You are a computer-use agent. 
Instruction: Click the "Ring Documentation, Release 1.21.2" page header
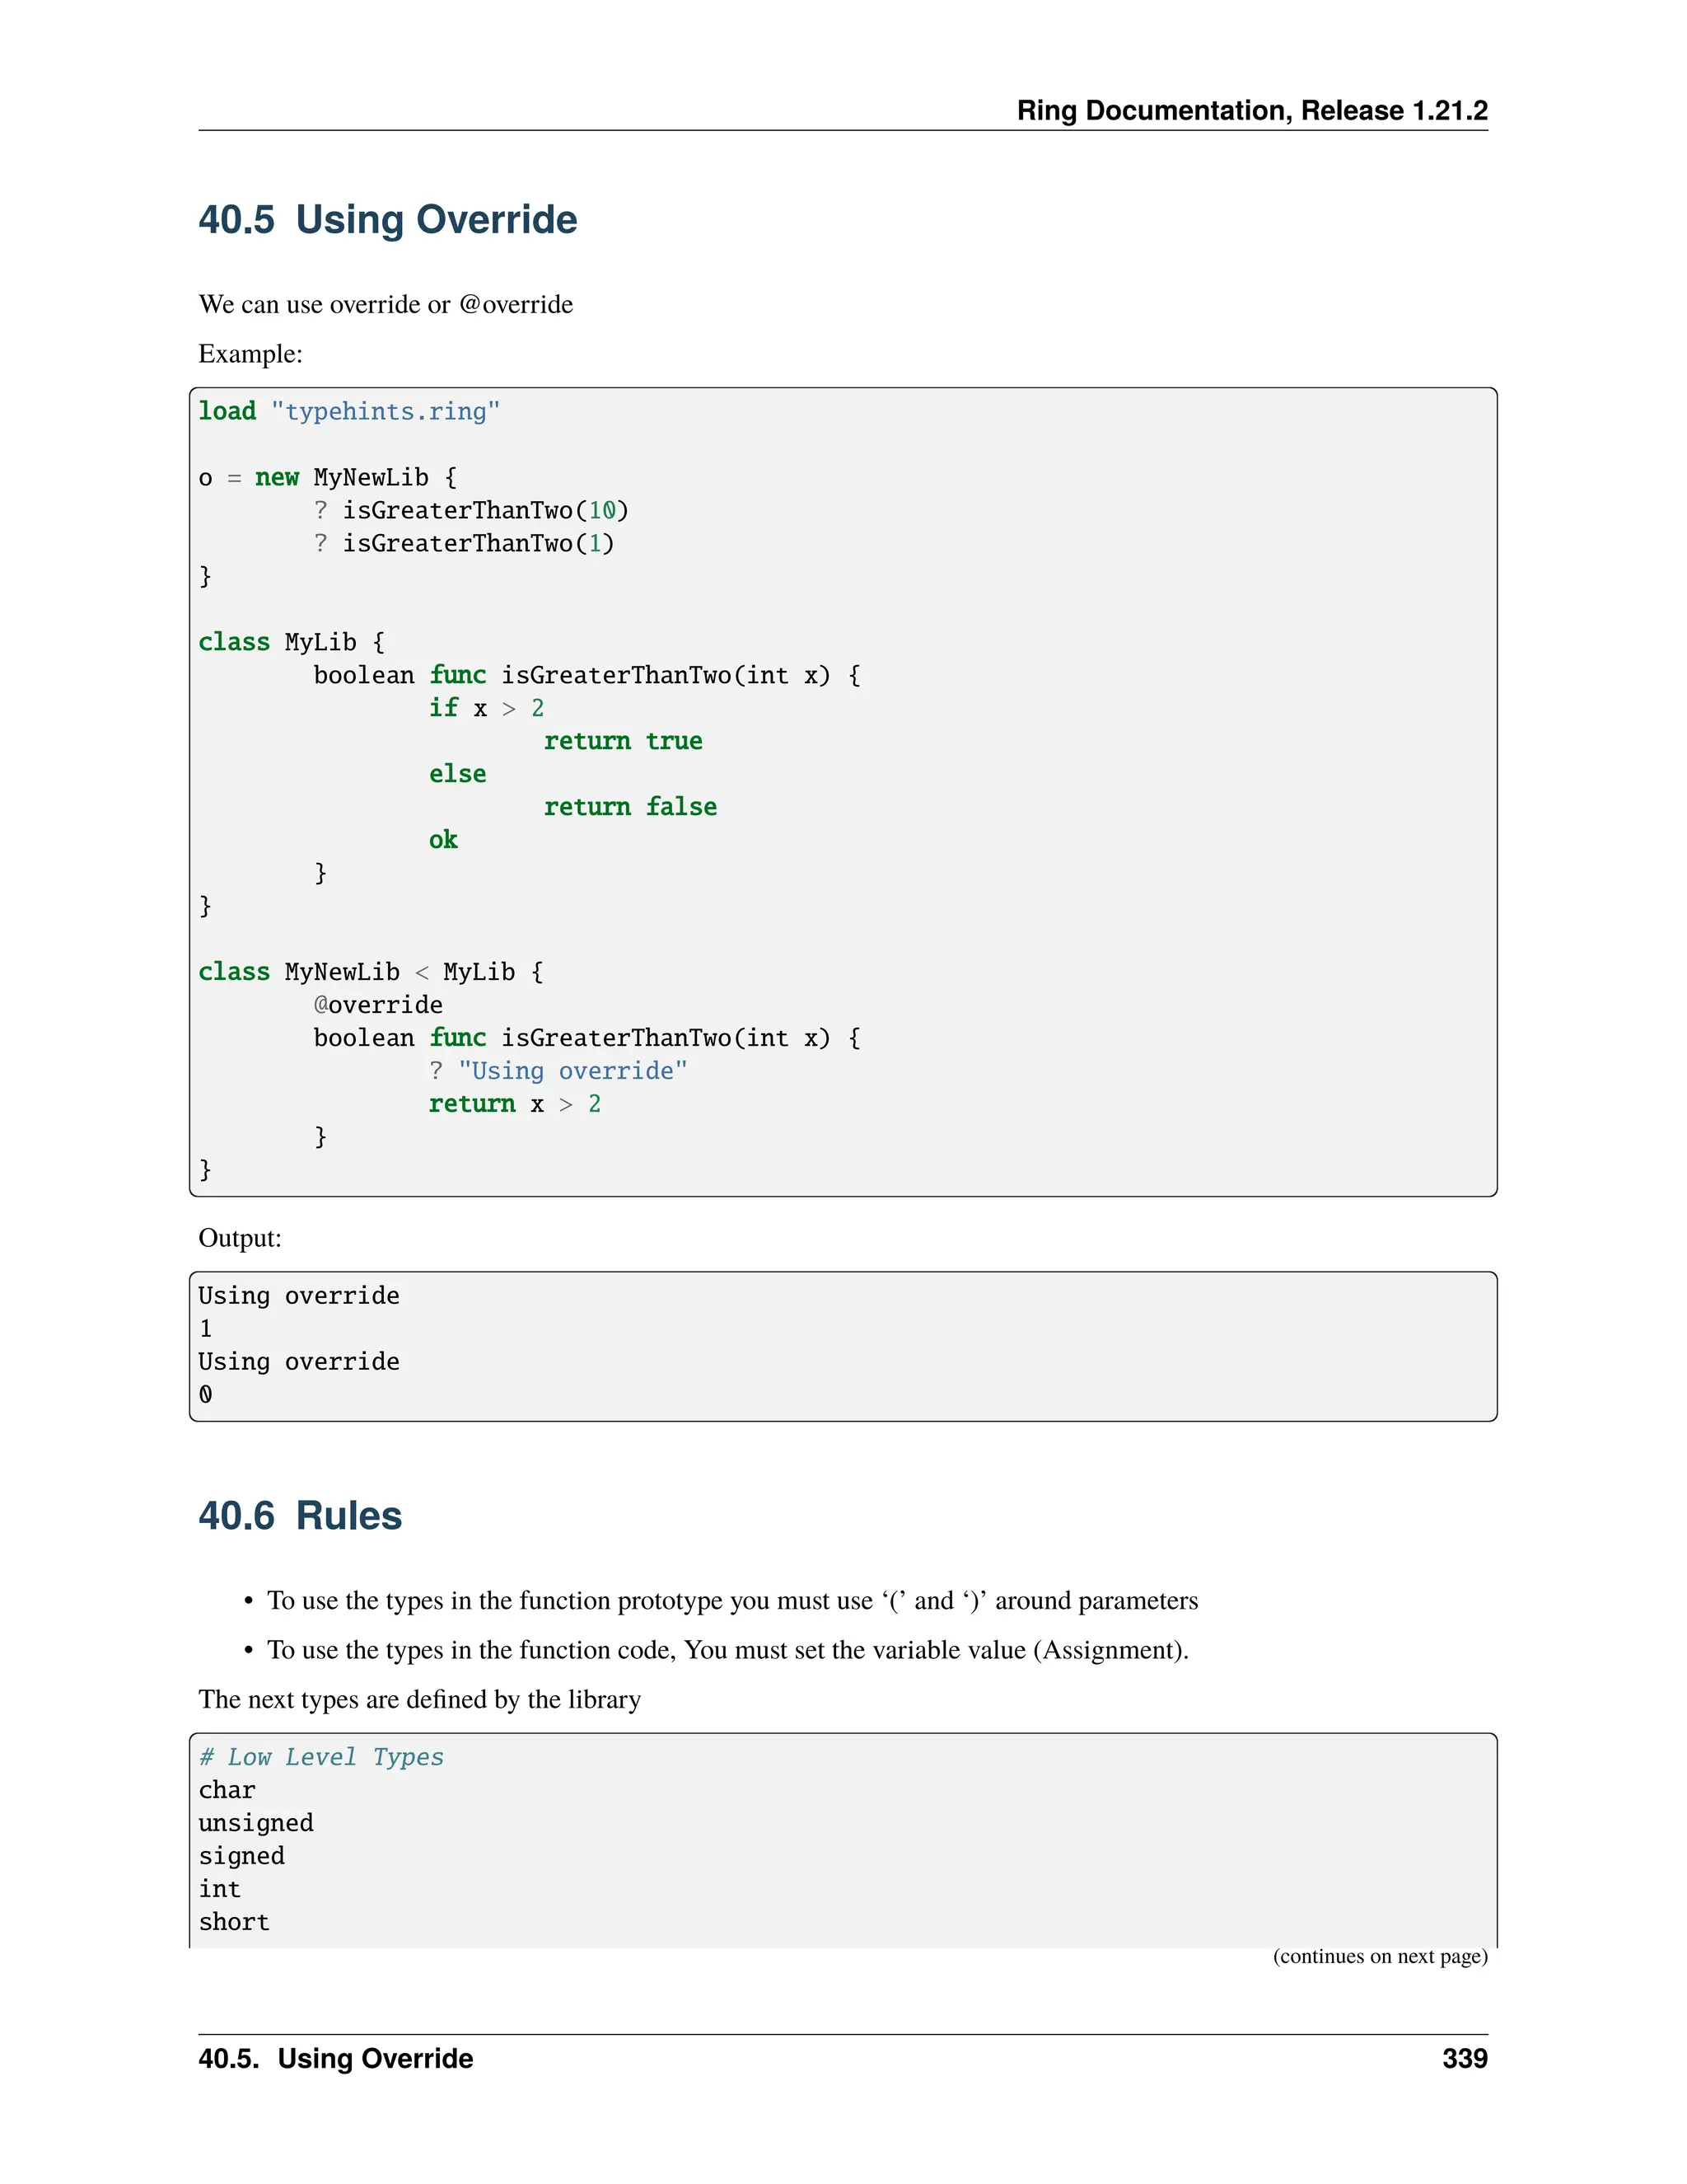(x=1251, y=110)
